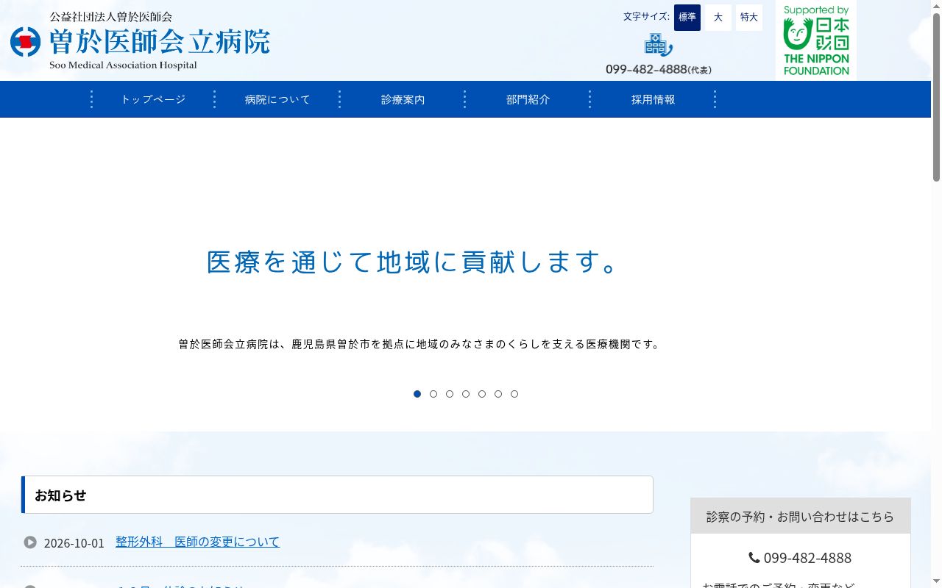Open the Nippon Foundation supporter banner

[x=816, y=40]
